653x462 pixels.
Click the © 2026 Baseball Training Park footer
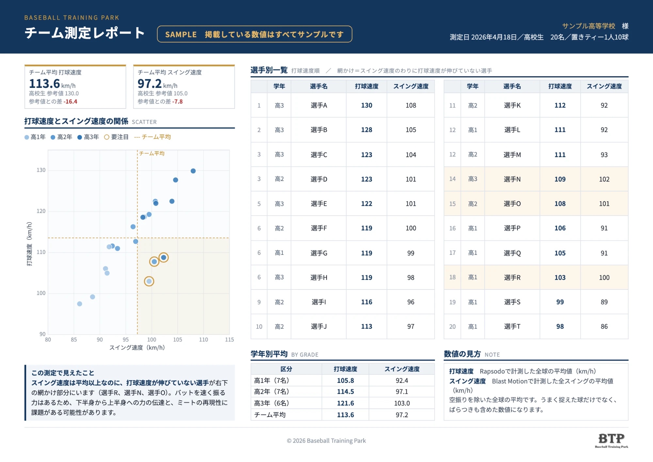(x=326, y=440)
